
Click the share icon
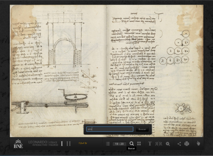point(179,144)
